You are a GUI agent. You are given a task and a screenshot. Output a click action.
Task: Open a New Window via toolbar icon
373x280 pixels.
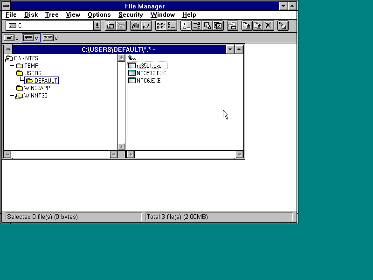(232, 26)
